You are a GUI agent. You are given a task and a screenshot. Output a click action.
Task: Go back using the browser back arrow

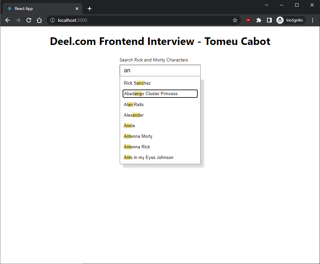8,20
